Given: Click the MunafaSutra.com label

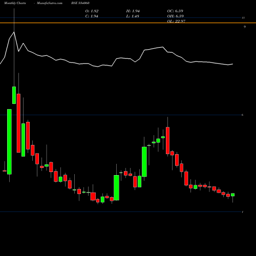Looking at the screenshot, I should [50, 3].
